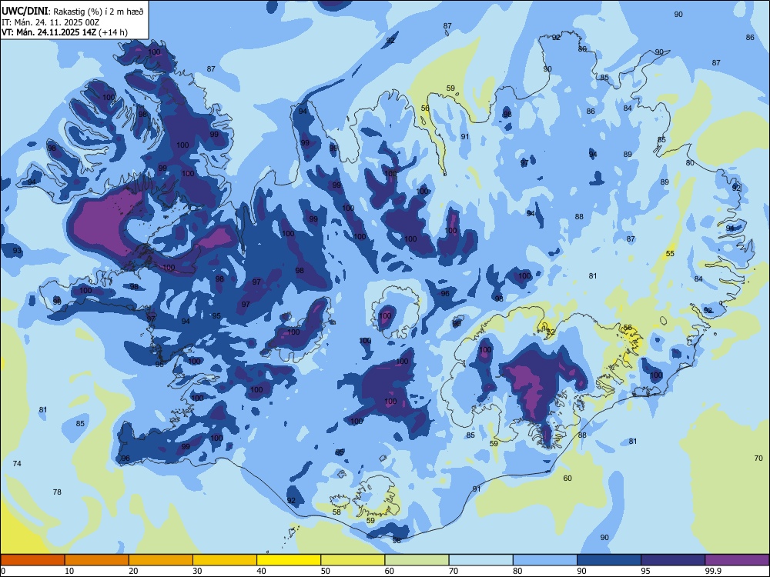This screenshot has height=577, width=770.
Task: Click the legend scale label '99.9'
Action: coord(713,571)
